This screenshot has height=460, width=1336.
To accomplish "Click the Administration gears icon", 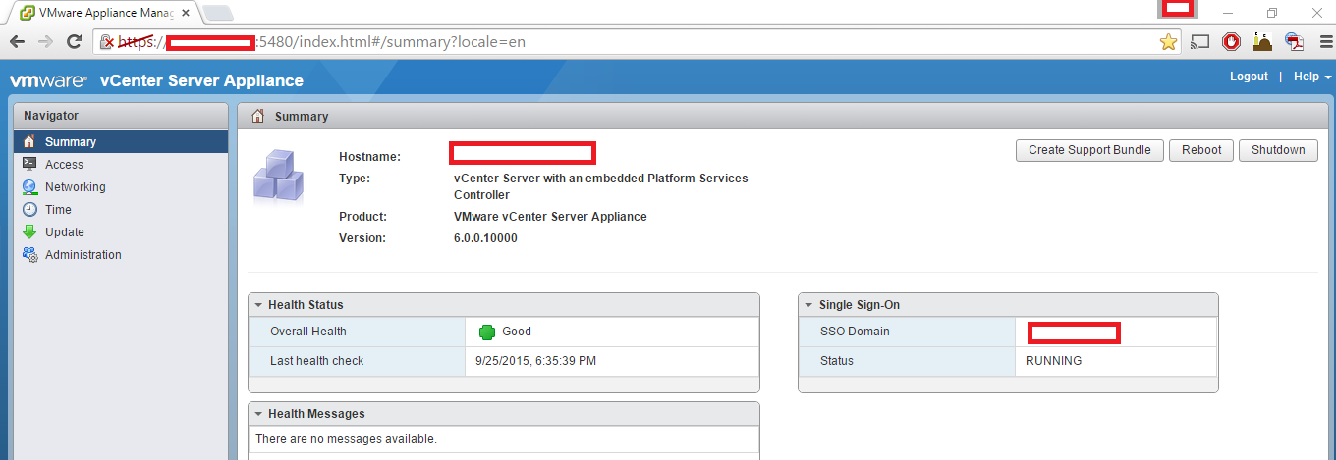I will (x=29, y=255).
